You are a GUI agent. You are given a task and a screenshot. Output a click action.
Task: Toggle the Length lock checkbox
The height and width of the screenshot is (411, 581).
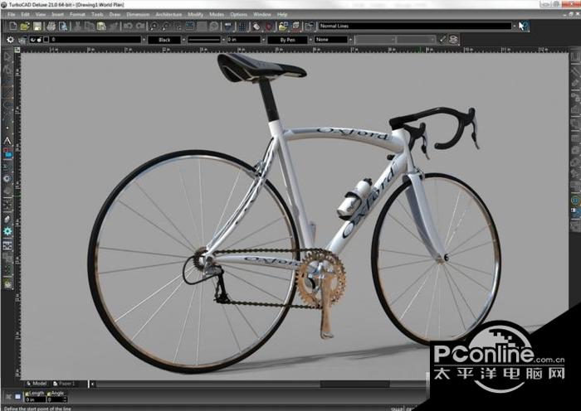click(x=27, y=394)
